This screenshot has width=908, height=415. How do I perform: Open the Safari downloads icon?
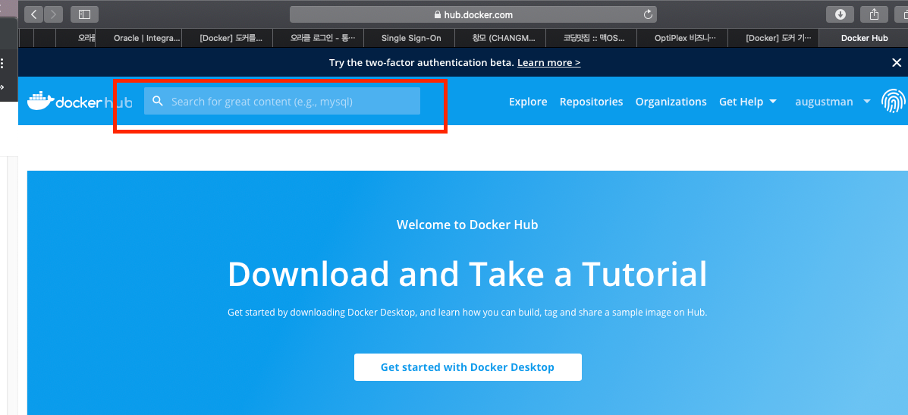tap(840, 14)
